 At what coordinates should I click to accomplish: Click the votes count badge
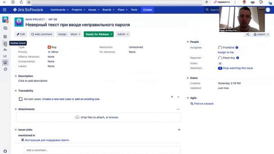coord(220,63)
